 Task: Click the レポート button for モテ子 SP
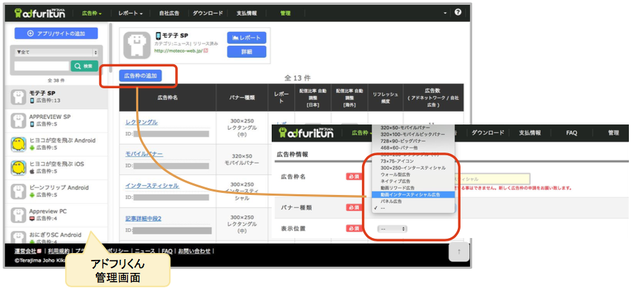[246, 38]
